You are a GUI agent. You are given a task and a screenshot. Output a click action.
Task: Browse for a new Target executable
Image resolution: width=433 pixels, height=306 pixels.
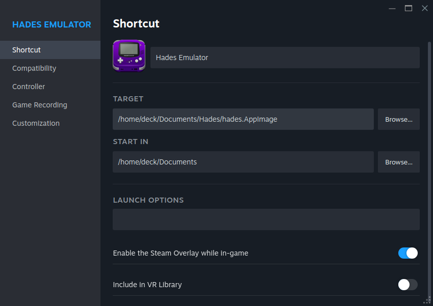click(x=398, y=119)
